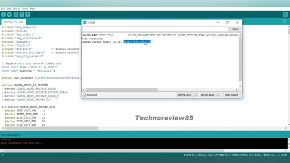Viewport: 290px width, 163px height.
Task: Expand the 115200 baud rate dropdown
Action: [210, 95]
